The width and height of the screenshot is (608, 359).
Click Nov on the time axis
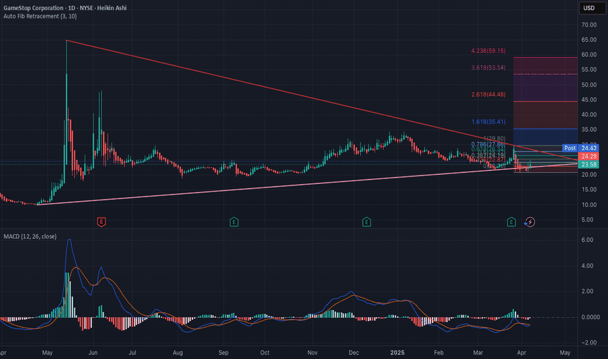312,352
